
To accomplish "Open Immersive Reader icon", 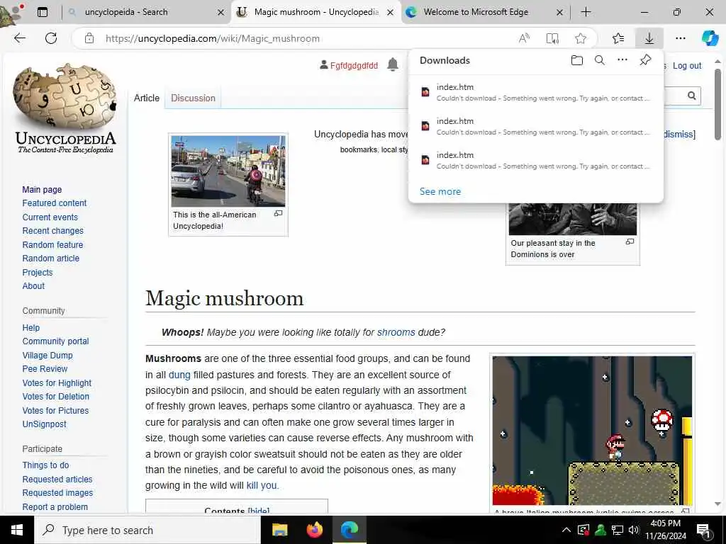I will (x=552, y=38).
